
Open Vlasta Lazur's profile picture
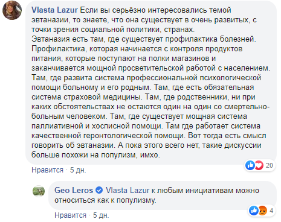pos(12,10)
